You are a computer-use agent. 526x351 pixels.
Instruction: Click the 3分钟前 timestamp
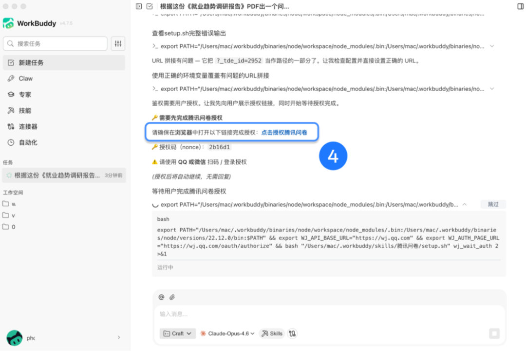[113, 175]
